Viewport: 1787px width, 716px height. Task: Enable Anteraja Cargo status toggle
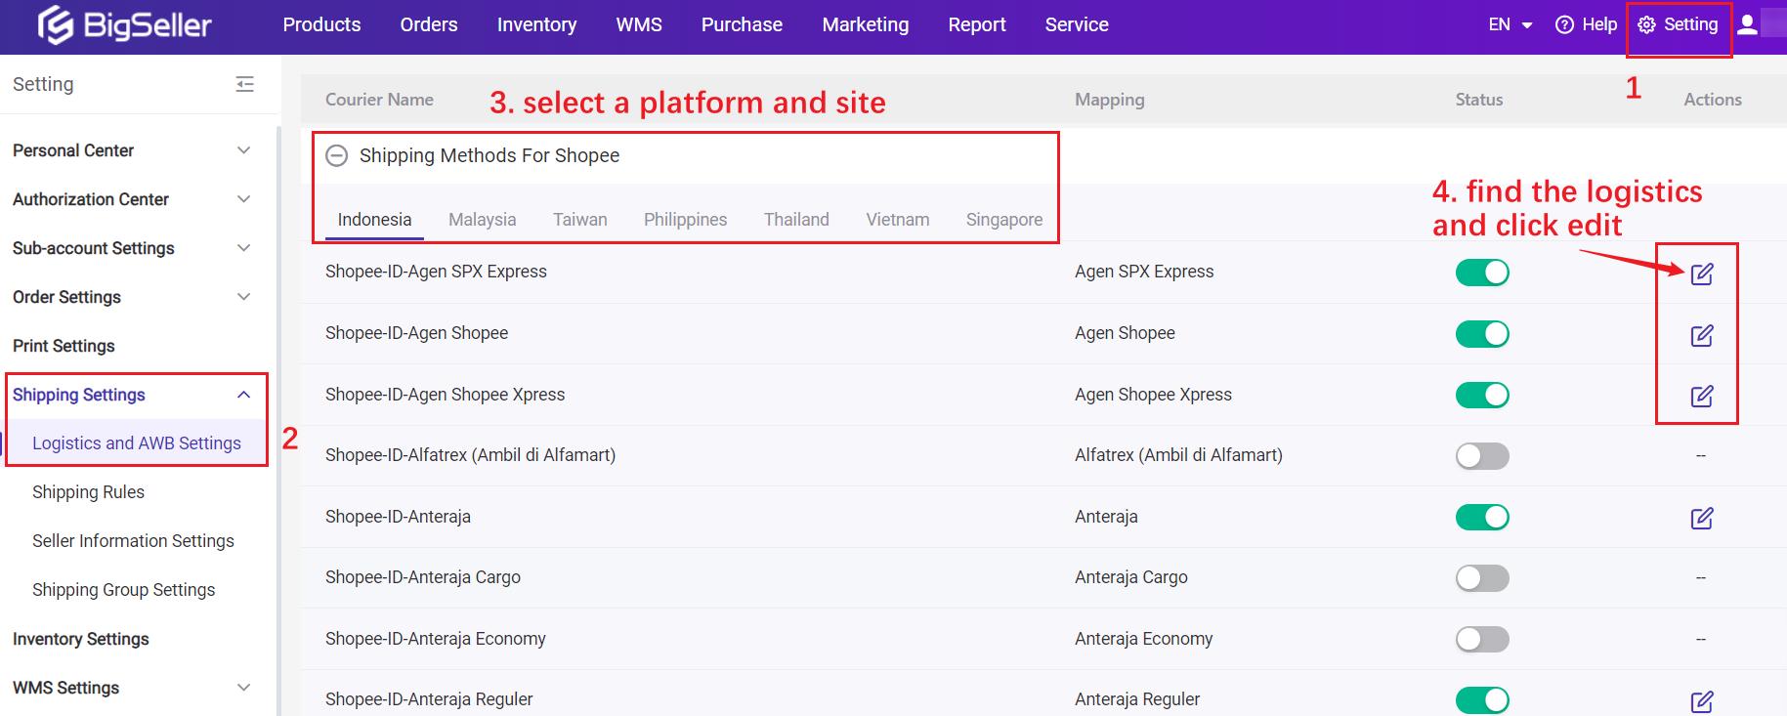(1482, 578)
